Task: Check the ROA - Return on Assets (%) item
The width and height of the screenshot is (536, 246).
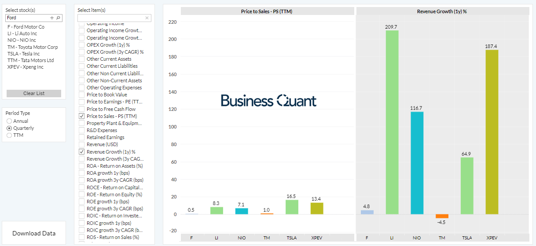Action: coord(81,166)
